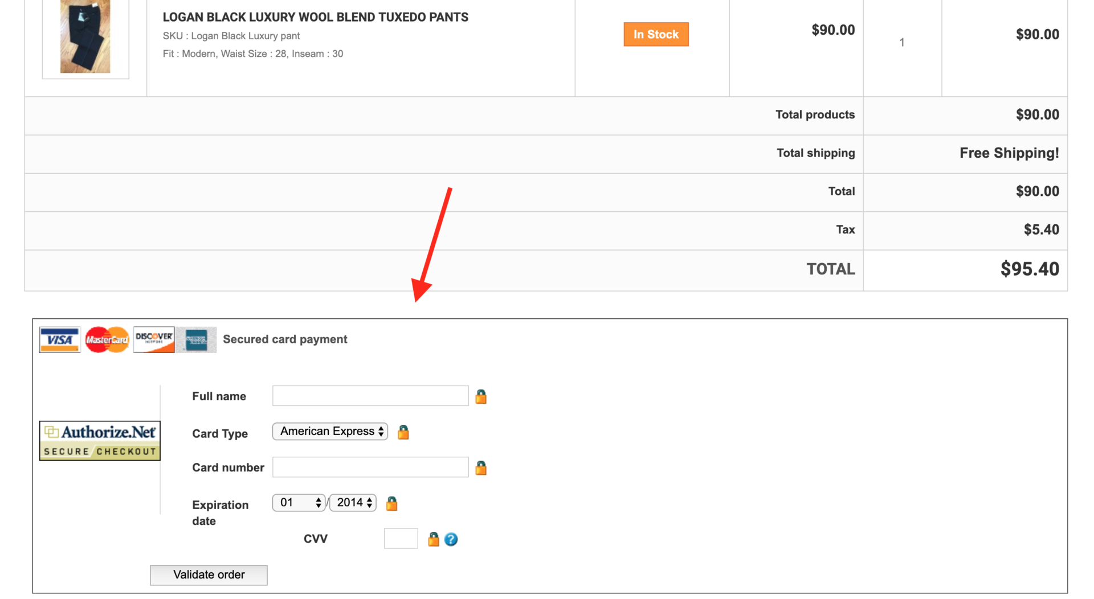1094x599 pixels.
Task: Click the MasterCard logo icon
Action: [x=107, y=340]
